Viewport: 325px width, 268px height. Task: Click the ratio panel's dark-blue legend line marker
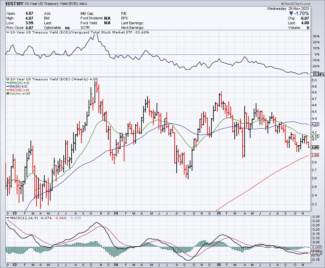click(x=8, y=32)
